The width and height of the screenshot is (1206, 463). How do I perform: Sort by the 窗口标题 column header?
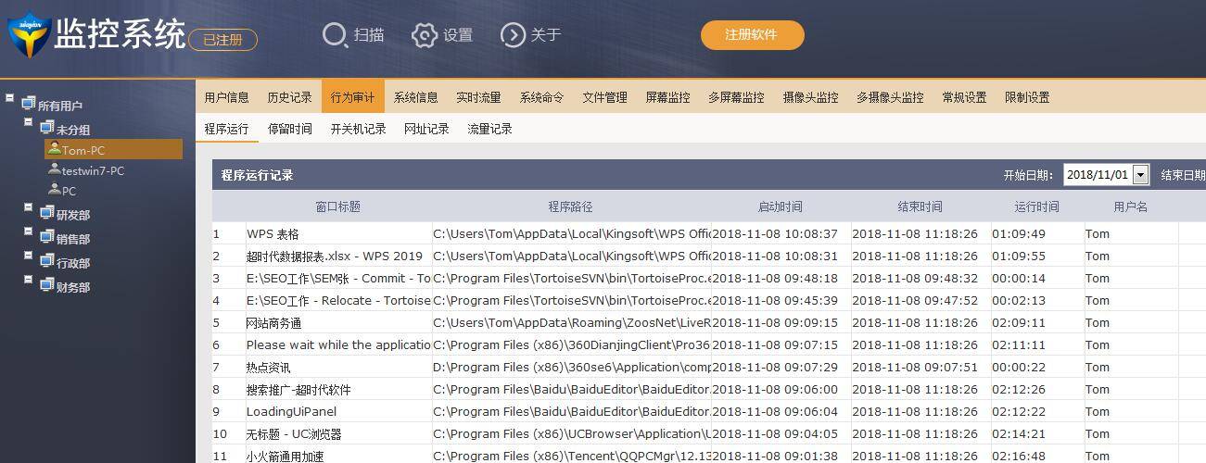pos(338,206)
